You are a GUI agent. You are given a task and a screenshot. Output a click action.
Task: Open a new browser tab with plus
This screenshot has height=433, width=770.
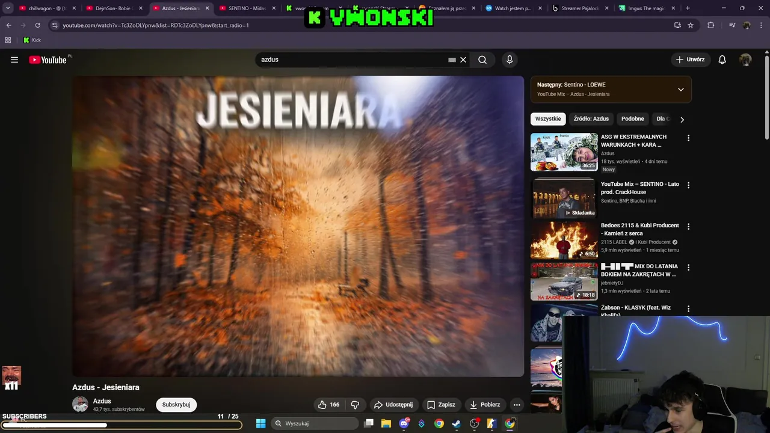688,8
